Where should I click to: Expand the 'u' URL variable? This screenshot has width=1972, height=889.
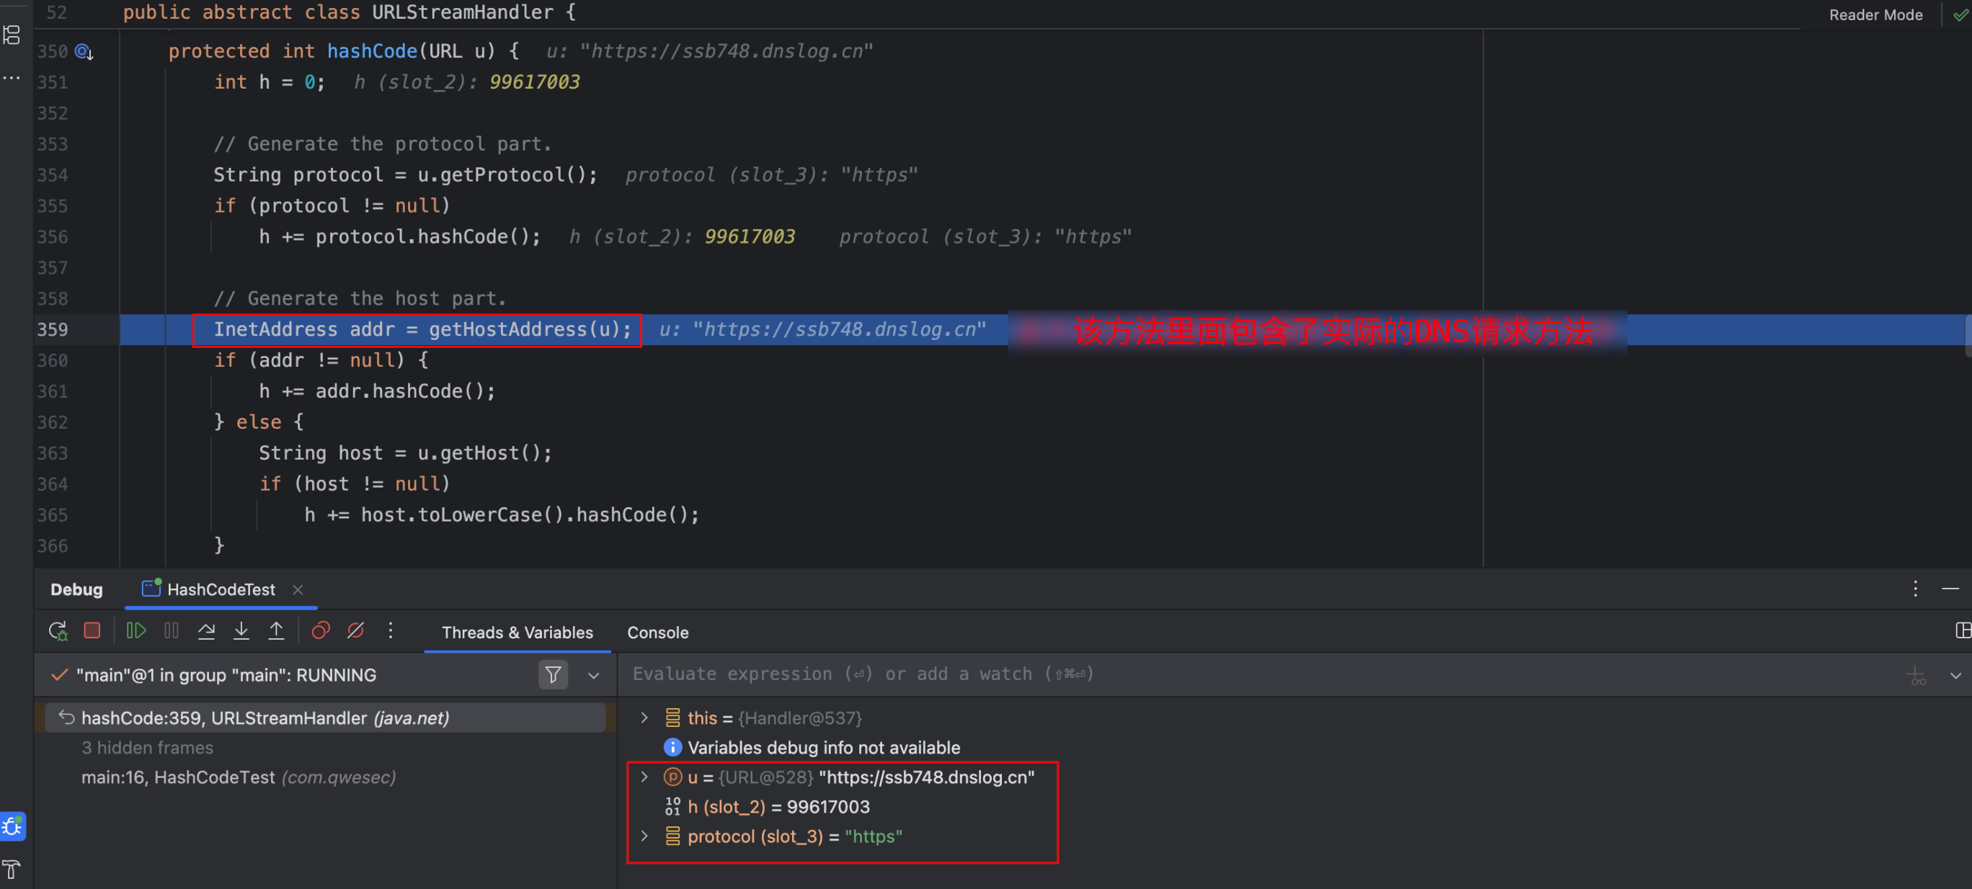644,777
